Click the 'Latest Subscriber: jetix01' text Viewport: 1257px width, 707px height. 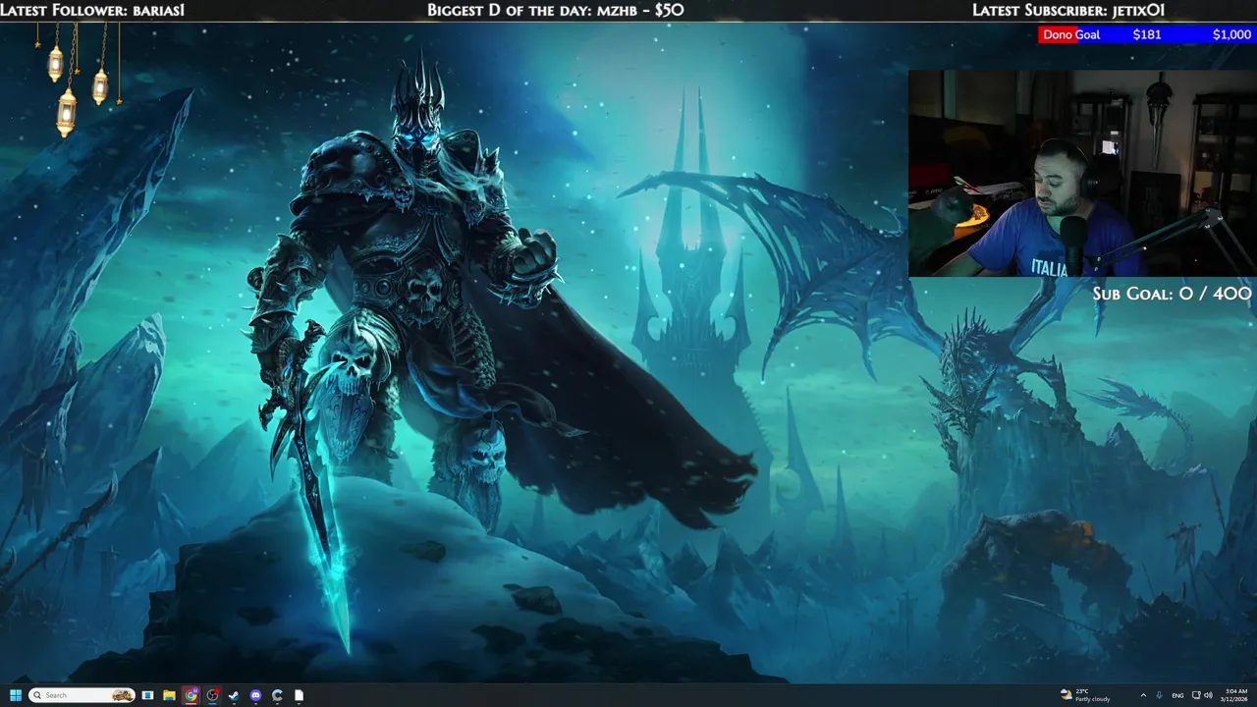click(x=1068, y=10)
